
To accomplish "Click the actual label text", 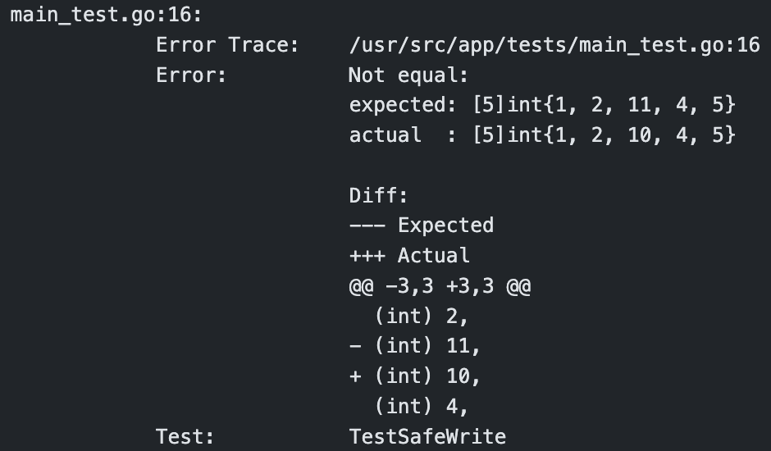I will click(x=385, y=135).
